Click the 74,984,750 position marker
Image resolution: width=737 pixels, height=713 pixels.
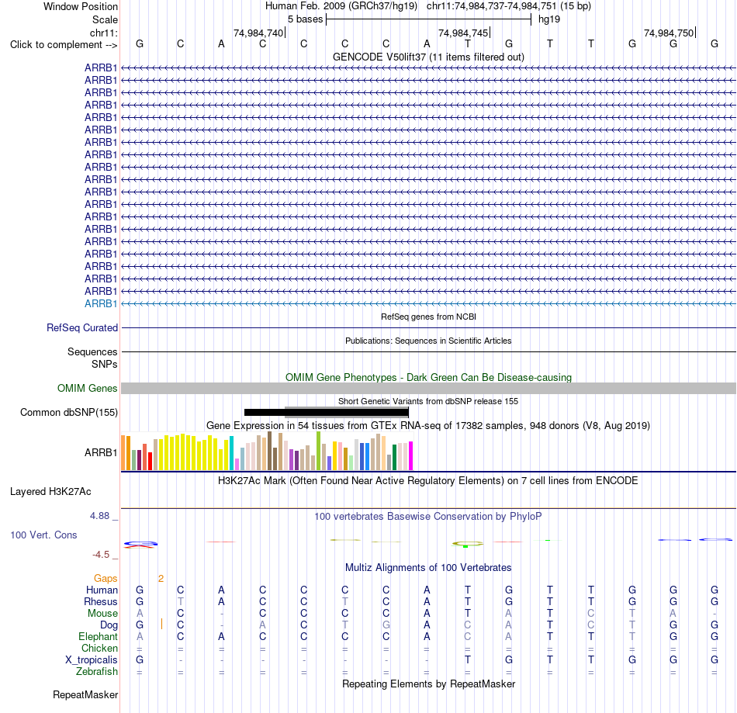669,33
